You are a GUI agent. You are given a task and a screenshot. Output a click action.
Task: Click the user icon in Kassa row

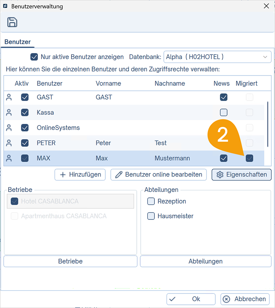[9, 113]
